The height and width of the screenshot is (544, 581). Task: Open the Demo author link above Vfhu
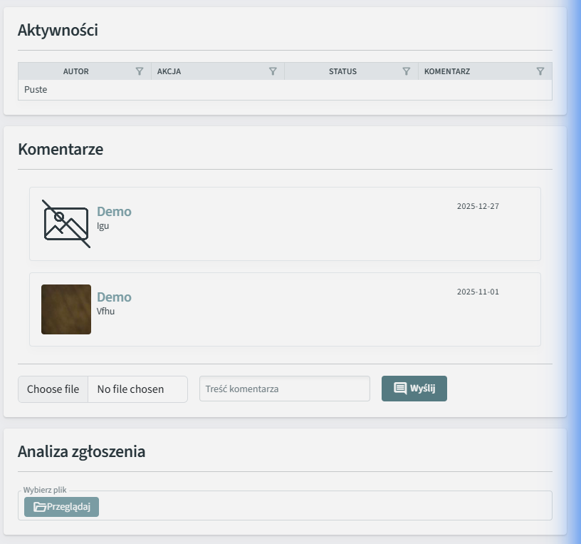tap(114, 297)
